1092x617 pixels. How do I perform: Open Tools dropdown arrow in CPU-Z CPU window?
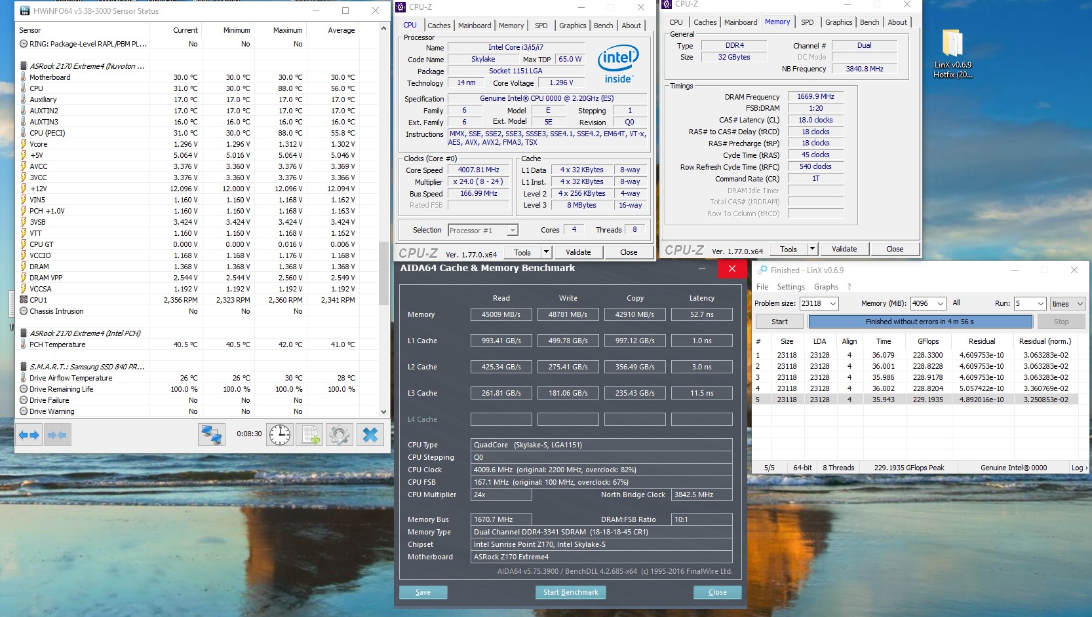545,252
